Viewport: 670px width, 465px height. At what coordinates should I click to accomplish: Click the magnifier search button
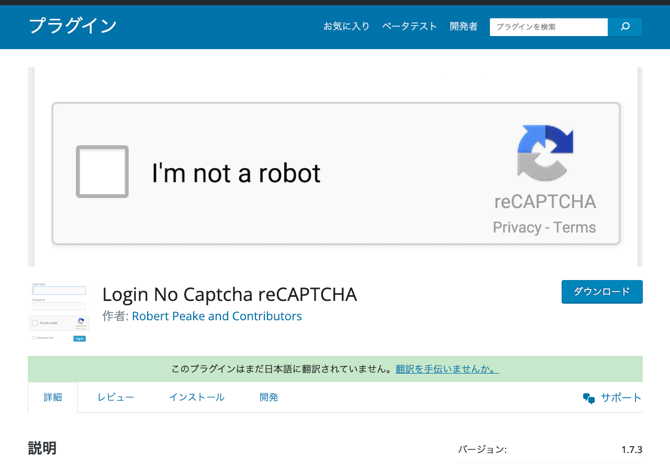pos(625,27)
